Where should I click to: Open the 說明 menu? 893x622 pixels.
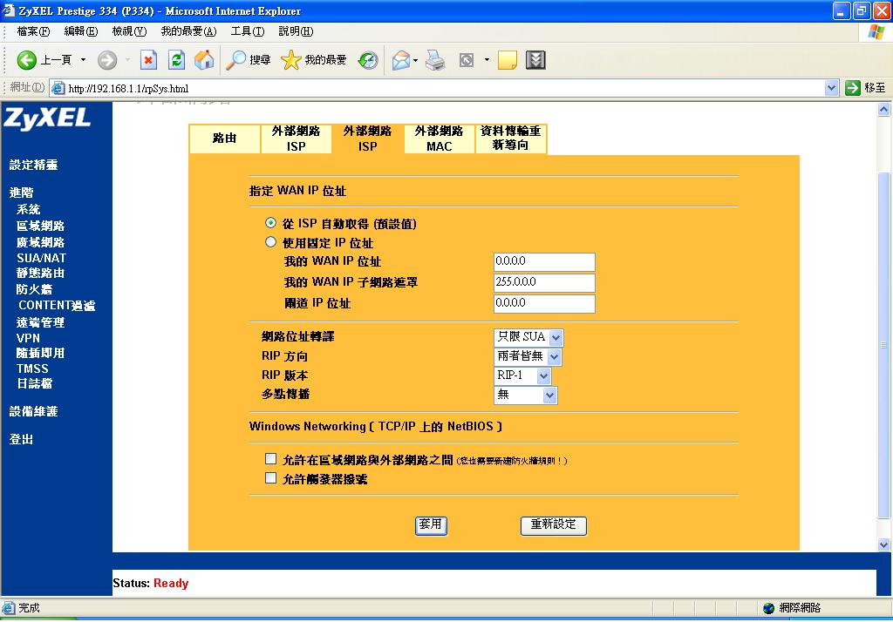click(296, 31)
